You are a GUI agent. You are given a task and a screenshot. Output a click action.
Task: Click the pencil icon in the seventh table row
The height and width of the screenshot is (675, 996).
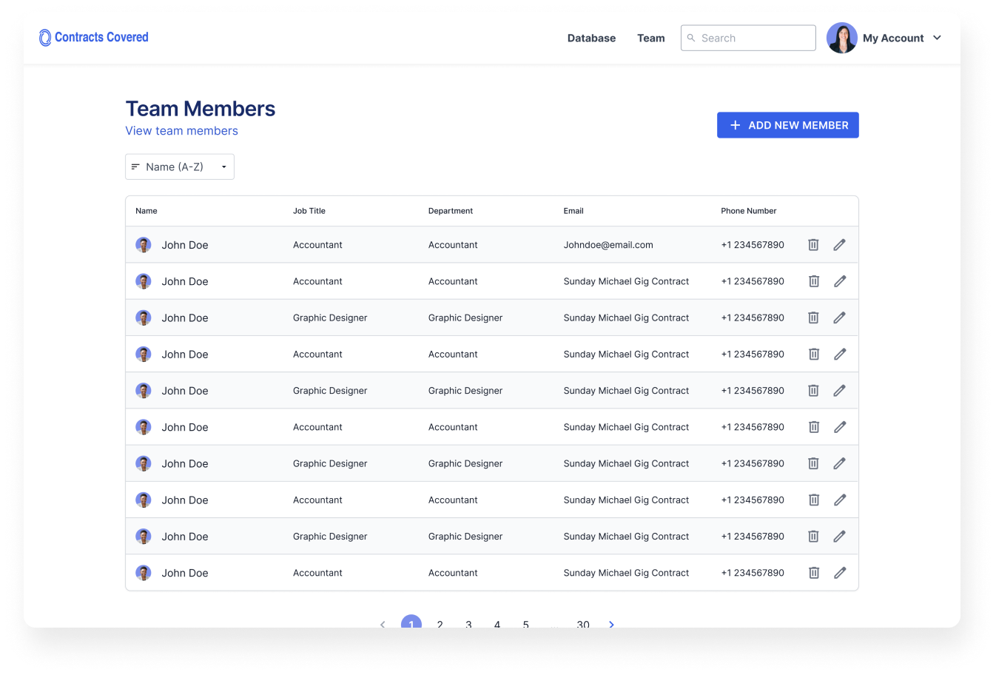click(839, 463)
